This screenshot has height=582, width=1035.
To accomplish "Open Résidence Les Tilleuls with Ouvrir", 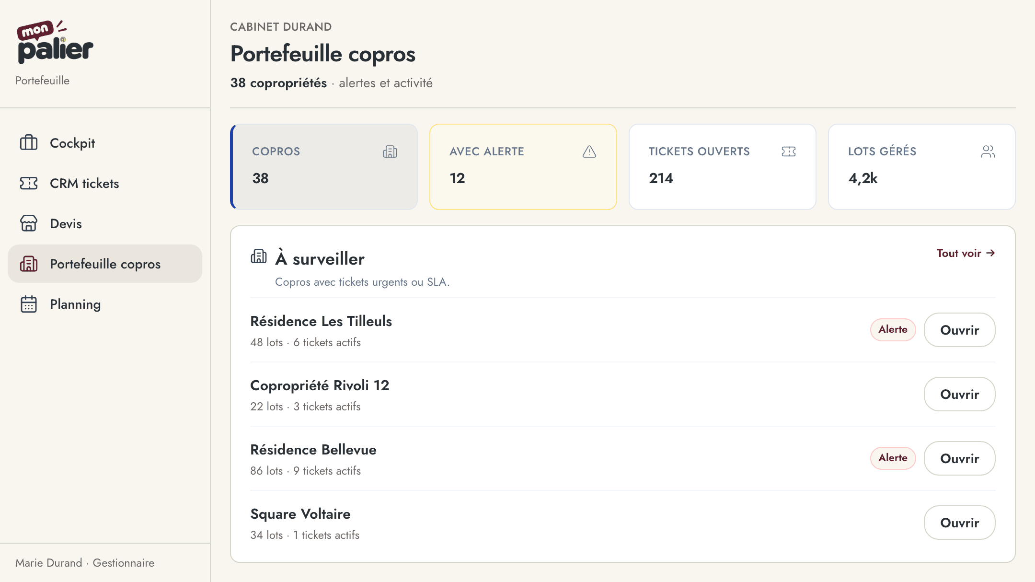I will tap(960, 330).
